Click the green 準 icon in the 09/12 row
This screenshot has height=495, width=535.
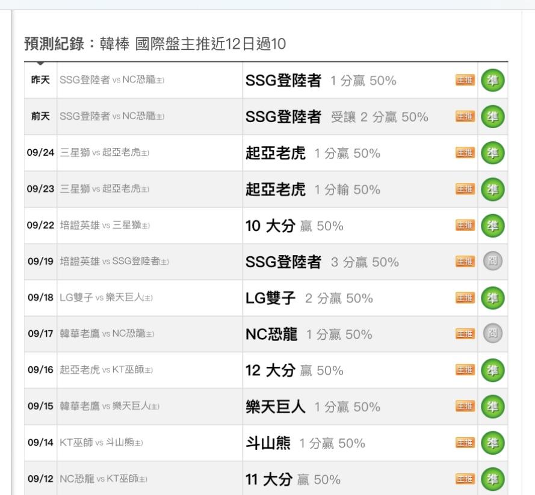(493, 479)
